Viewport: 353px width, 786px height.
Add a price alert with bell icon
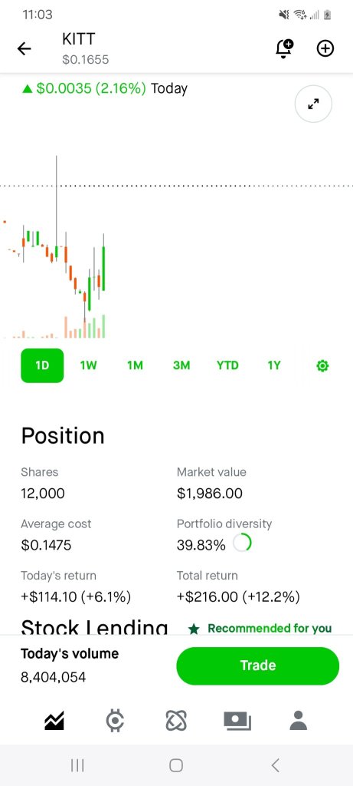285,48
